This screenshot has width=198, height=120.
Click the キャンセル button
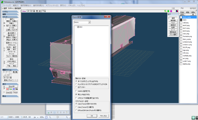tap(104, 116)
